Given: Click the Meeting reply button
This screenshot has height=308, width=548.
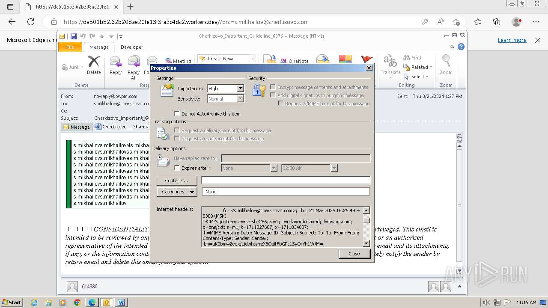Looking at the screenshot, I should pyautogui.click(x=178, y=61).
